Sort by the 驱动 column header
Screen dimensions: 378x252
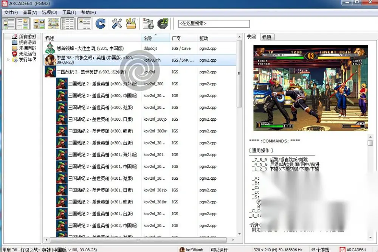[x=217, y=38]
